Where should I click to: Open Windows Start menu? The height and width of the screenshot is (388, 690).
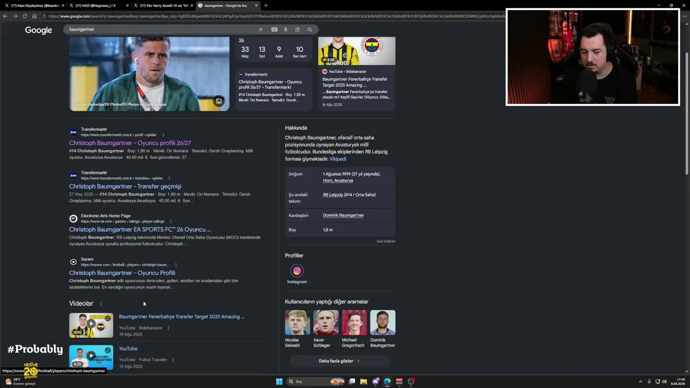(x=279, y=382)
